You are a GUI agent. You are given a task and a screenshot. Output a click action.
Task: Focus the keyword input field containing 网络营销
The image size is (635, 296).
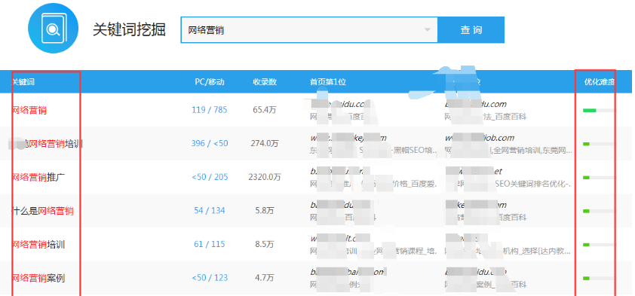coord(309,30)
